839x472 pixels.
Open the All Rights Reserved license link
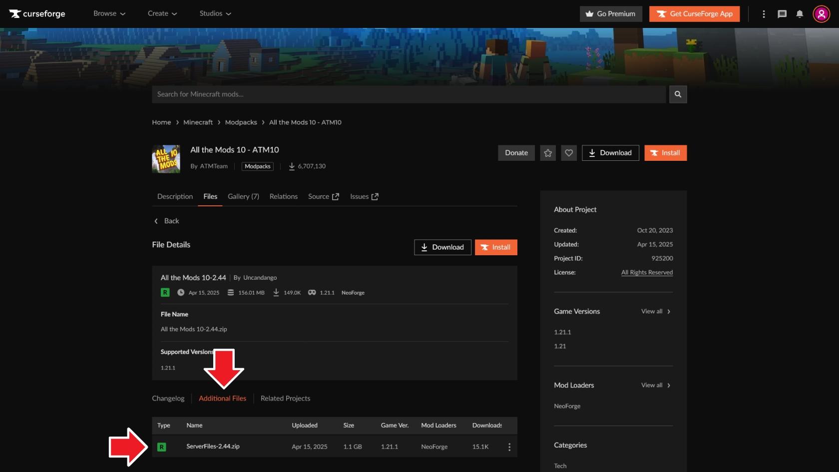click(x=647, y=273)
